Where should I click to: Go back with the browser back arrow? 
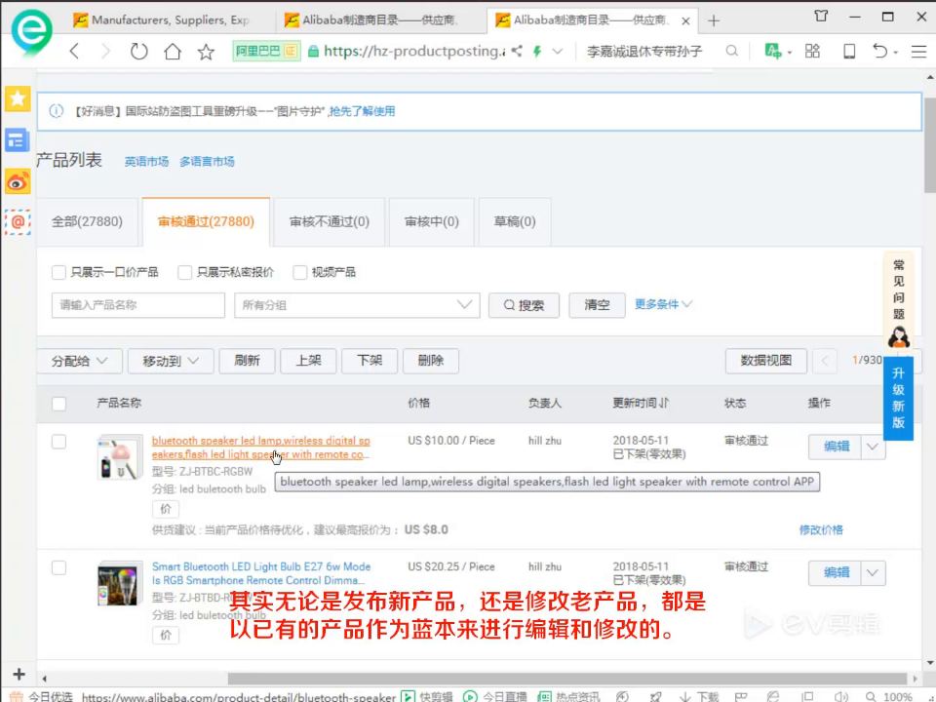click(x=75, y=52)
